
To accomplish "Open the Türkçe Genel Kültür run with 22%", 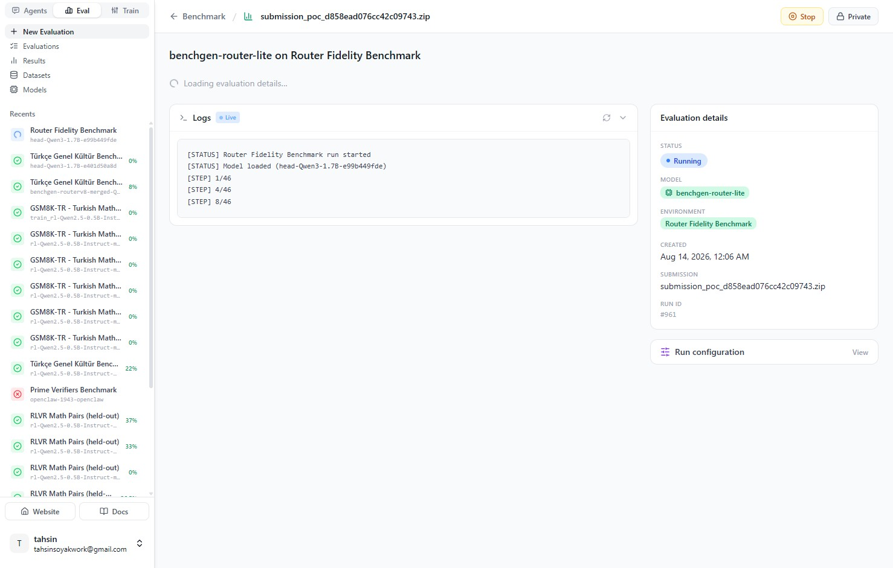I will (77, 368).
